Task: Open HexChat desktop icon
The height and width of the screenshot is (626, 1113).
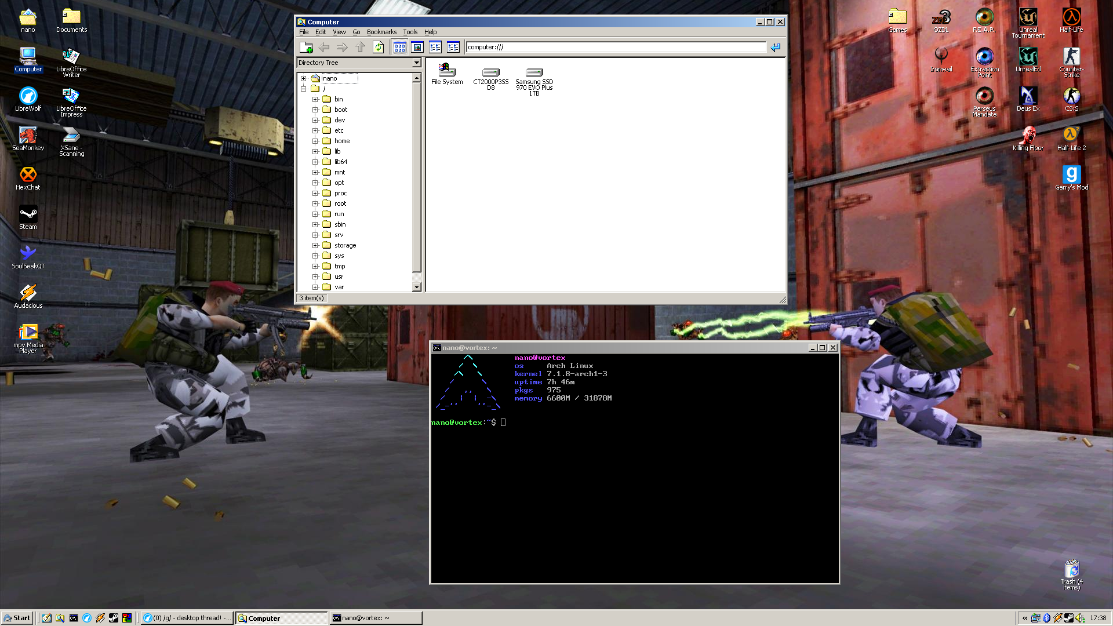Action: coord(28,179)
